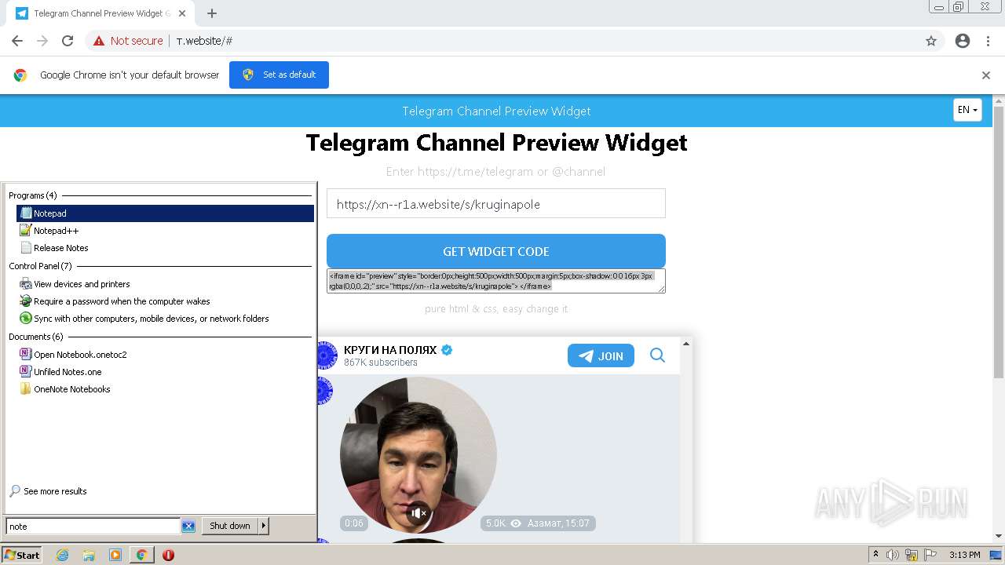Click the Shut down button

pyautogui.click(x=230, y=526)
